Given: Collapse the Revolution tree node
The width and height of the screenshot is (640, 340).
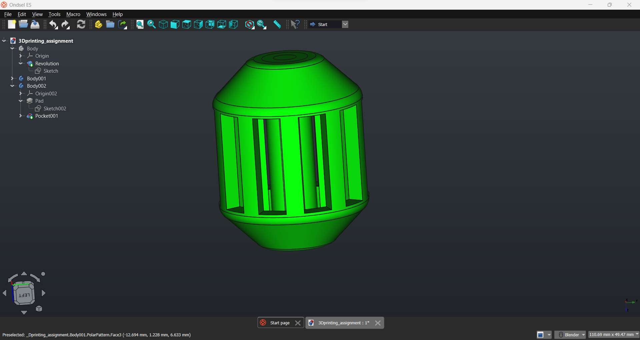Looking at the screenshot, I should (21, 64).
